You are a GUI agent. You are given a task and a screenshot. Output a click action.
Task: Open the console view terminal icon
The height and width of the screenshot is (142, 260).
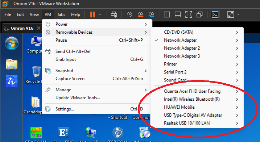coord(215,14)
